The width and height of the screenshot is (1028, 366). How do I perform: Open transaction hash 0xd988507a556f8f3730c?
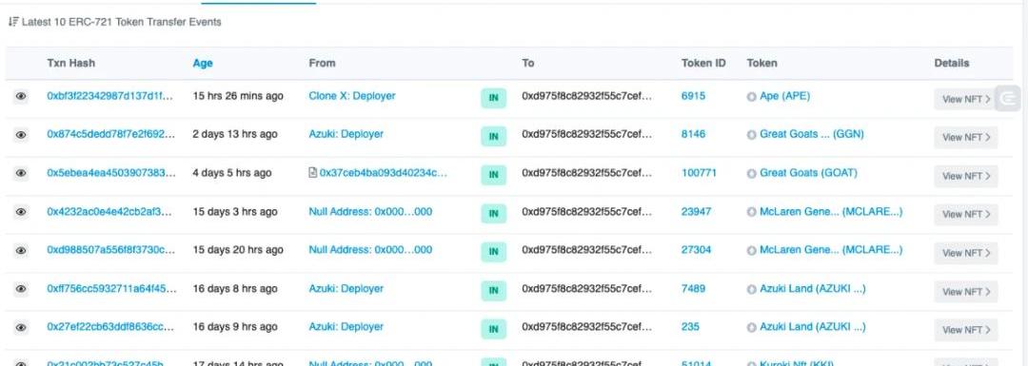click(110, 250)
